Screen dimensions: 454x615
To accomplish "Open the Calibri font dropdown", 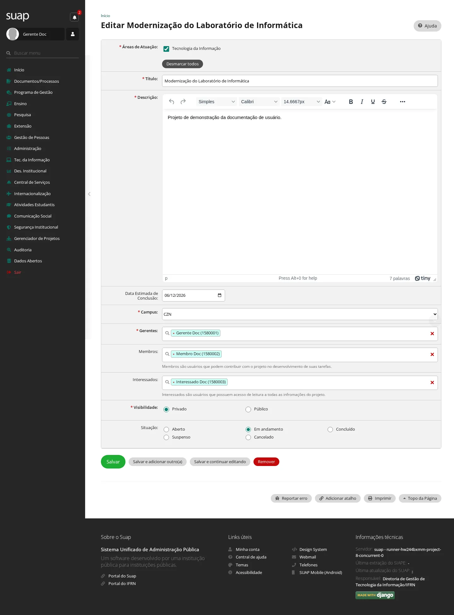I will click(259, 102).
